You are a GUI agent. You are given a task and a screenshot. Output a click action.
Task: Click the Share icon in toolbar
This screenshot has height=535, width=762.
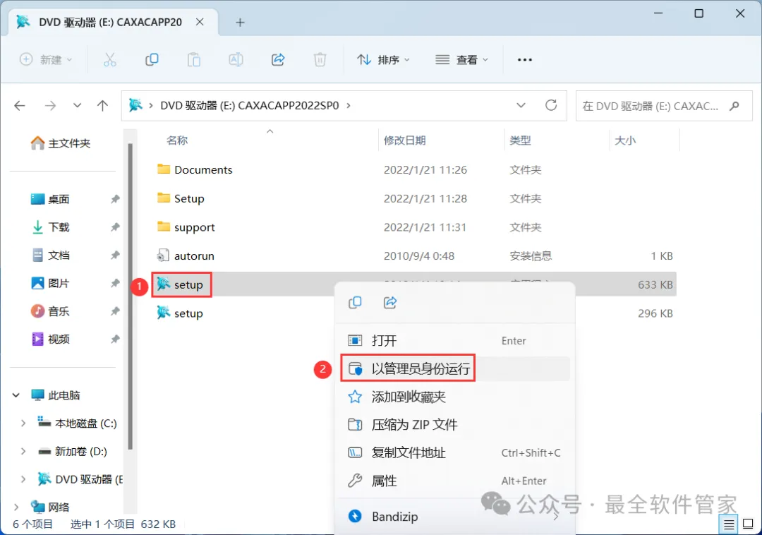(x=278, y=60)
